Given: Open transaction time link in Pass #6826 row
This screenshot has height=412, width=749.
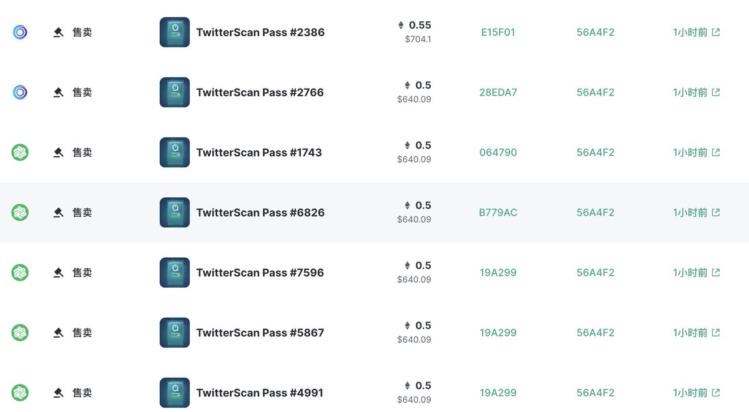Looking at the screenshot, I should (x=690, y=212).
